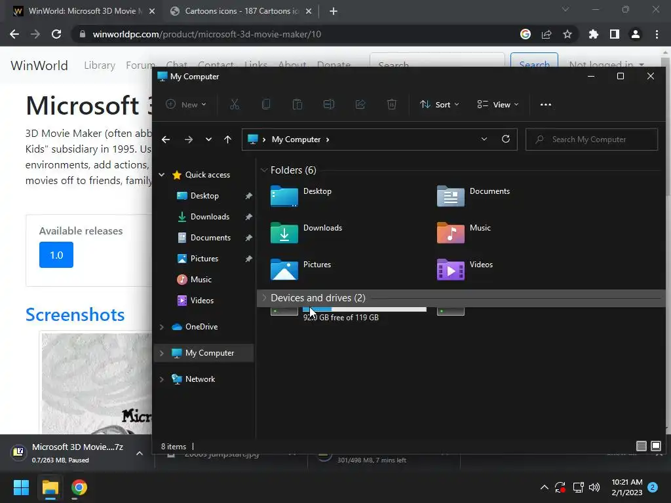
Task: Click the Share icon in File Explorer toolbar
Action: pos(360,104)
